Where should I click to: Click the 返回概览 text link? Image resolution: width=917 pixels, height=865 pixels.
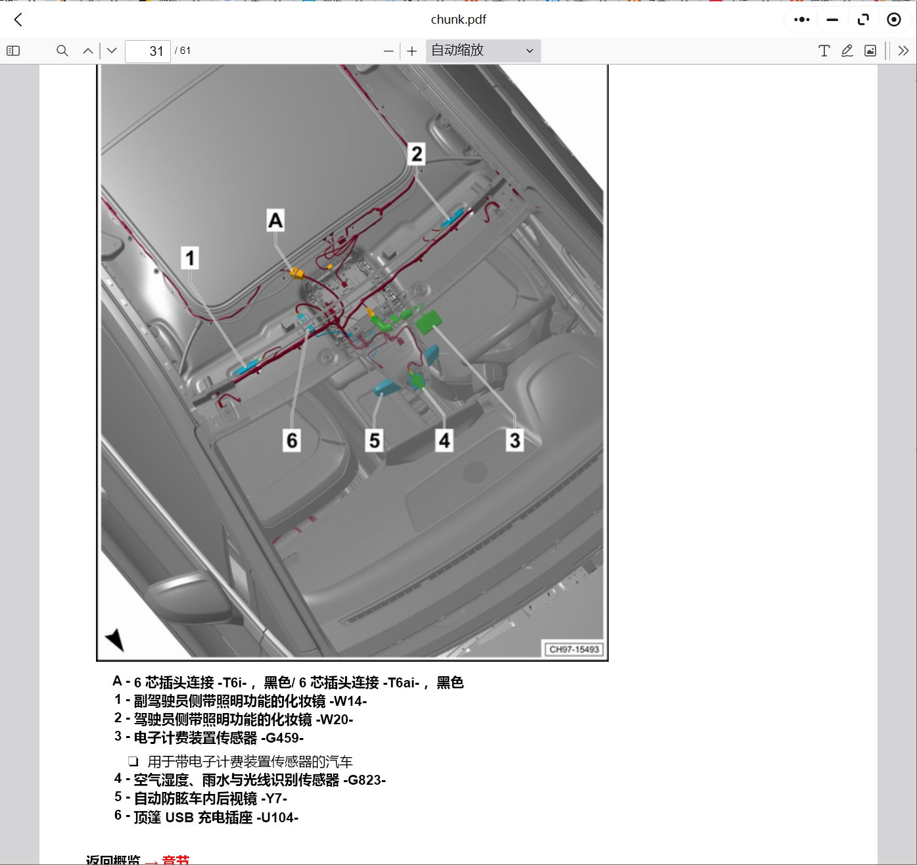pyautogui.click(x=112, y=859)
